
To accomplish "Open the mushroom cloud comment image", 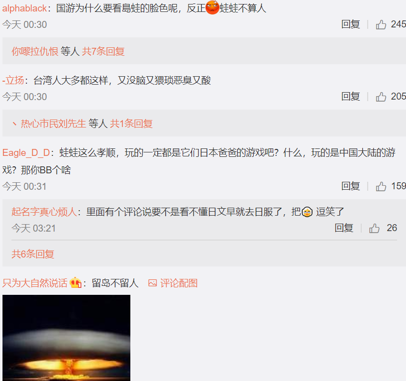I will click(66, 338).
